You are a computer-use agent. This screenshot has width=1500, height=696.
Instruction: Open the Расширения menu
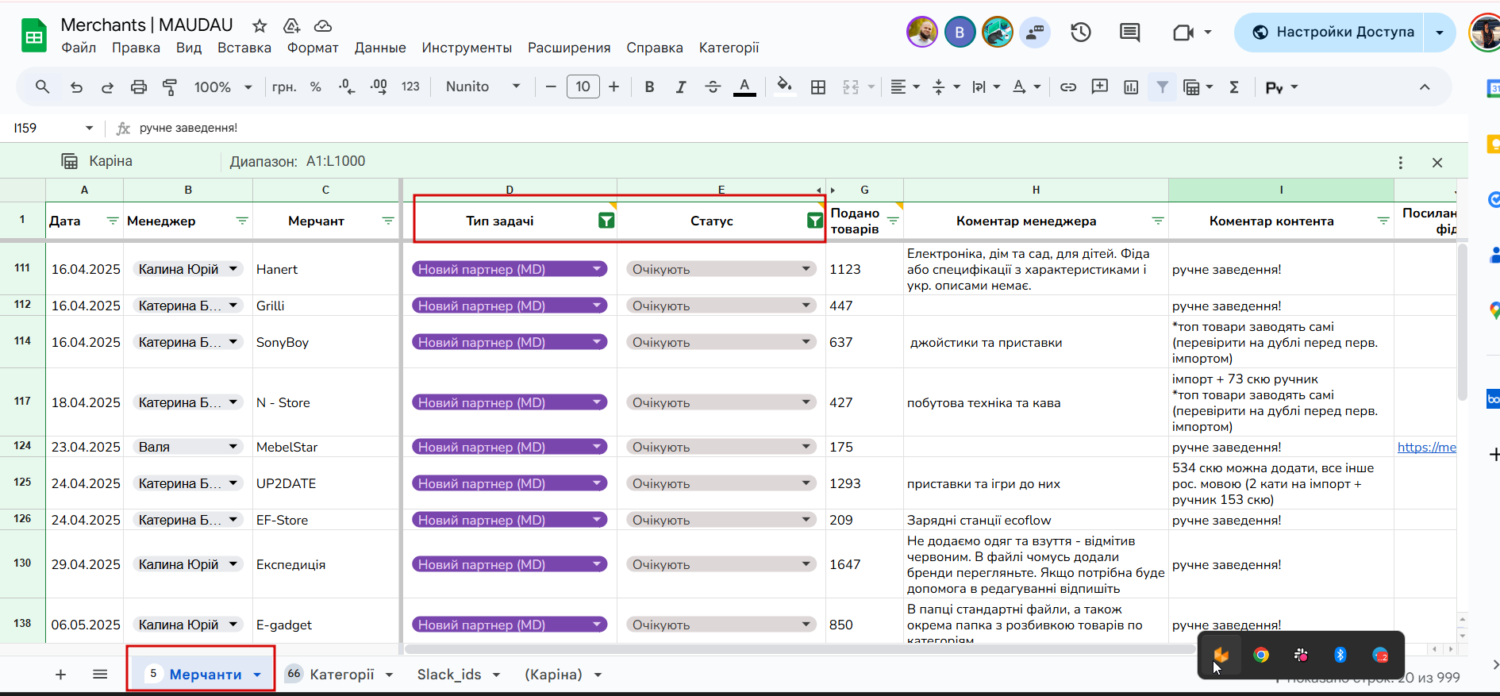click(x=569, y=48)
